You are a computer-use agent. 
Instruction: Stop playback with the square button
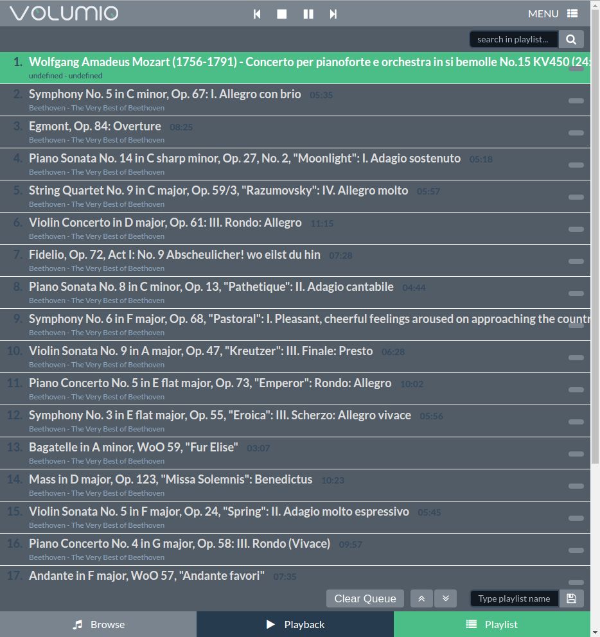pyautogui.click(x=282, y=14)
